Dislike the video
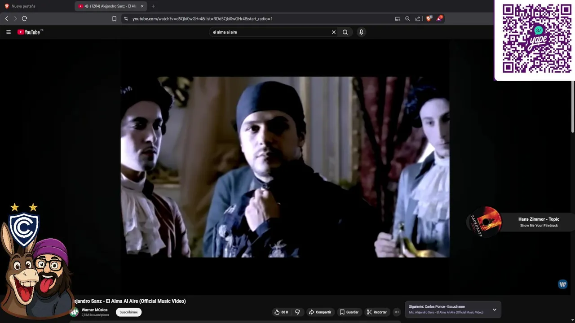This screenshot has width=575, height=323. point(297,312)
